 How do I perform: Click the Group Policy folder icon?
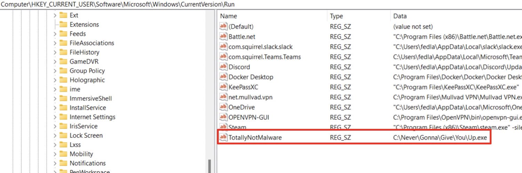point(63,71)
